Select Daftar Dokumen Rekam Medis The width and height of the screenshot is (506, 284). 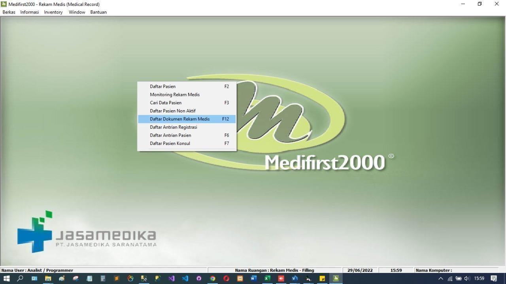pos(187,119)
